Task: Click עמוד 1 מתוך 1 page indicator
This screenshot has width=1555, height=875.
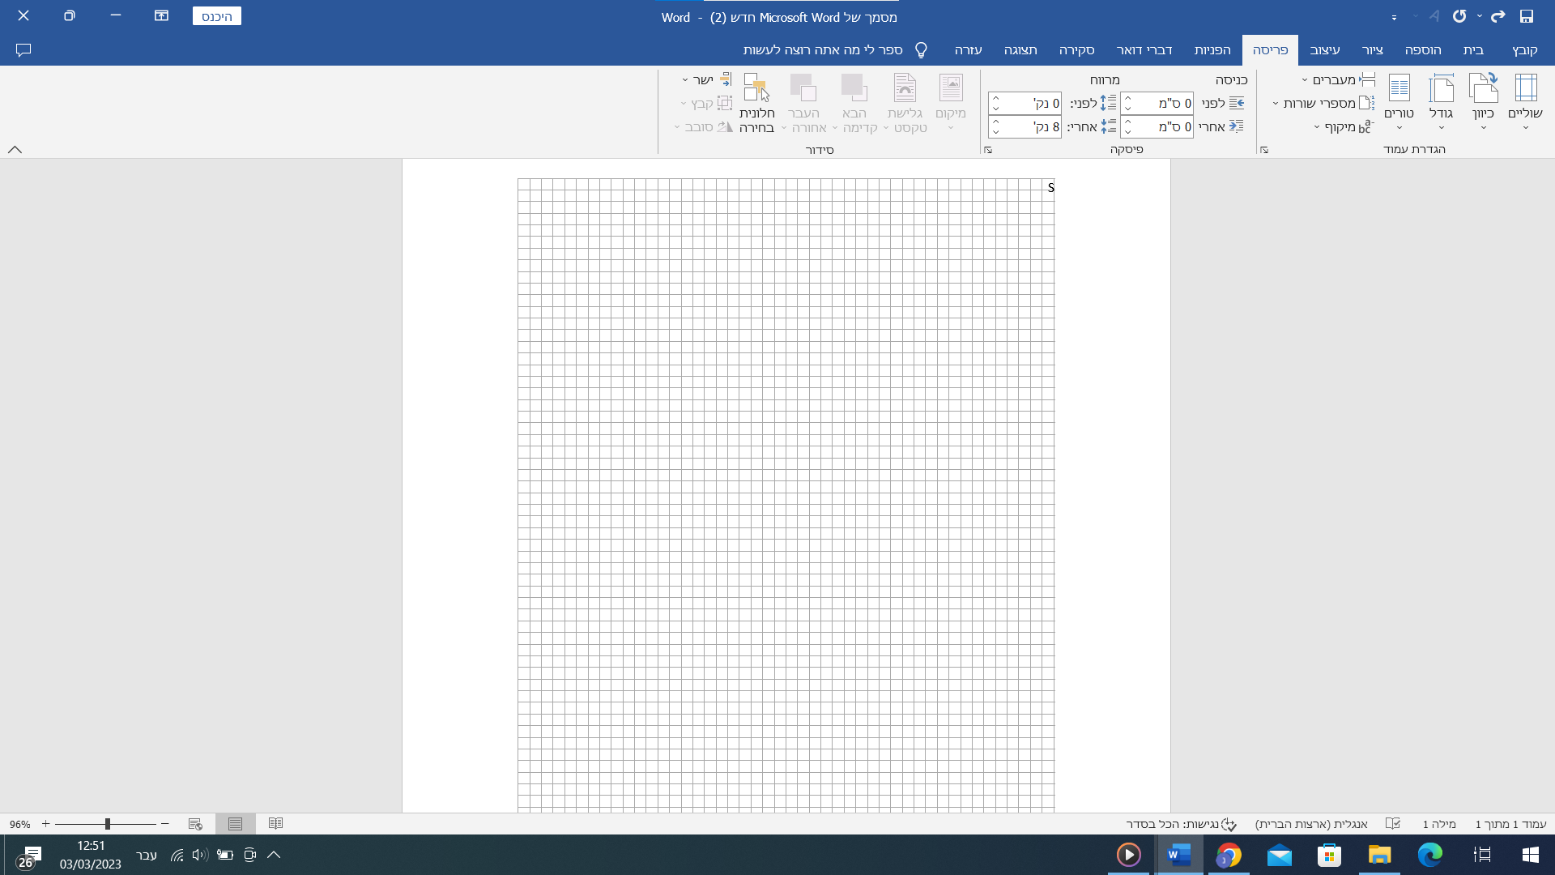Action: [1510, 824]
